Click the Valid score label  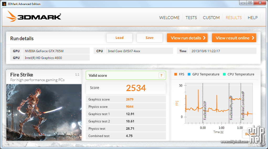click(98, 75)
